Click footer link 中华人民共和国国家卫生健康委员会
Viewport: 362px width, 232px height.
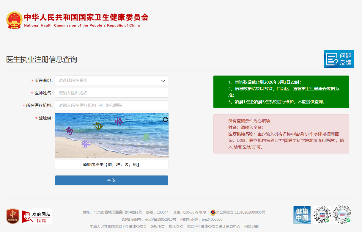pos(118,227)
